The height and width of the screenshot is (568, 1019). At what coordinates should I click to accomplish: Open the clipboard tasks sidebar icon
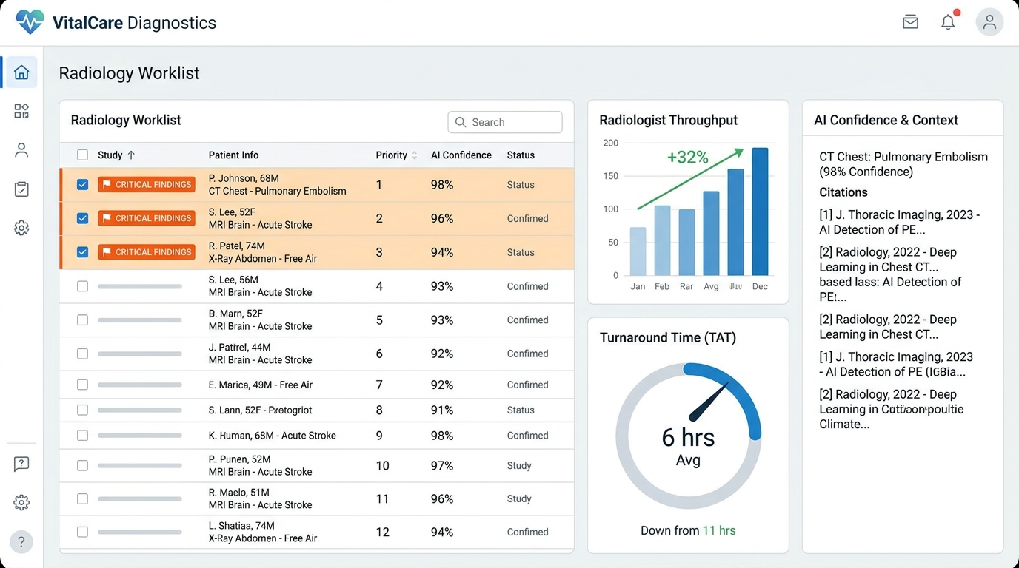point(21,189)
